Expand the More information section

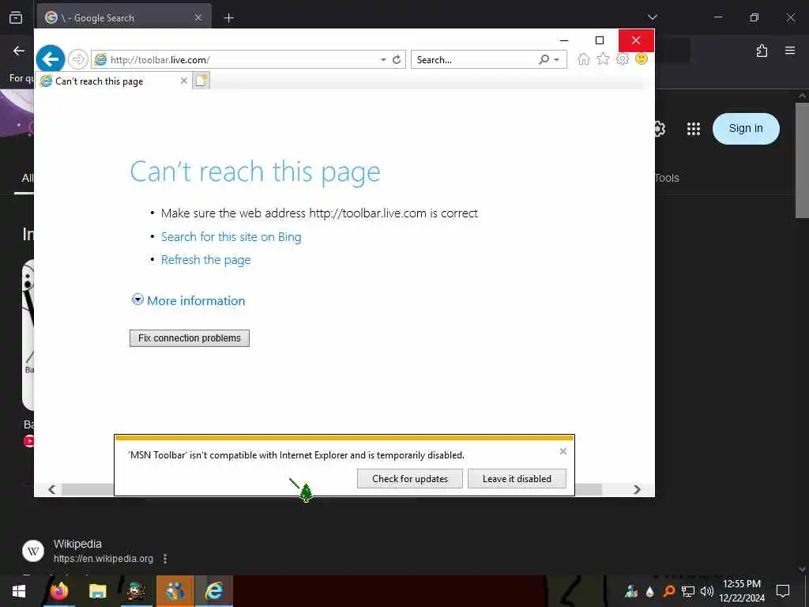tap(188, 300)
